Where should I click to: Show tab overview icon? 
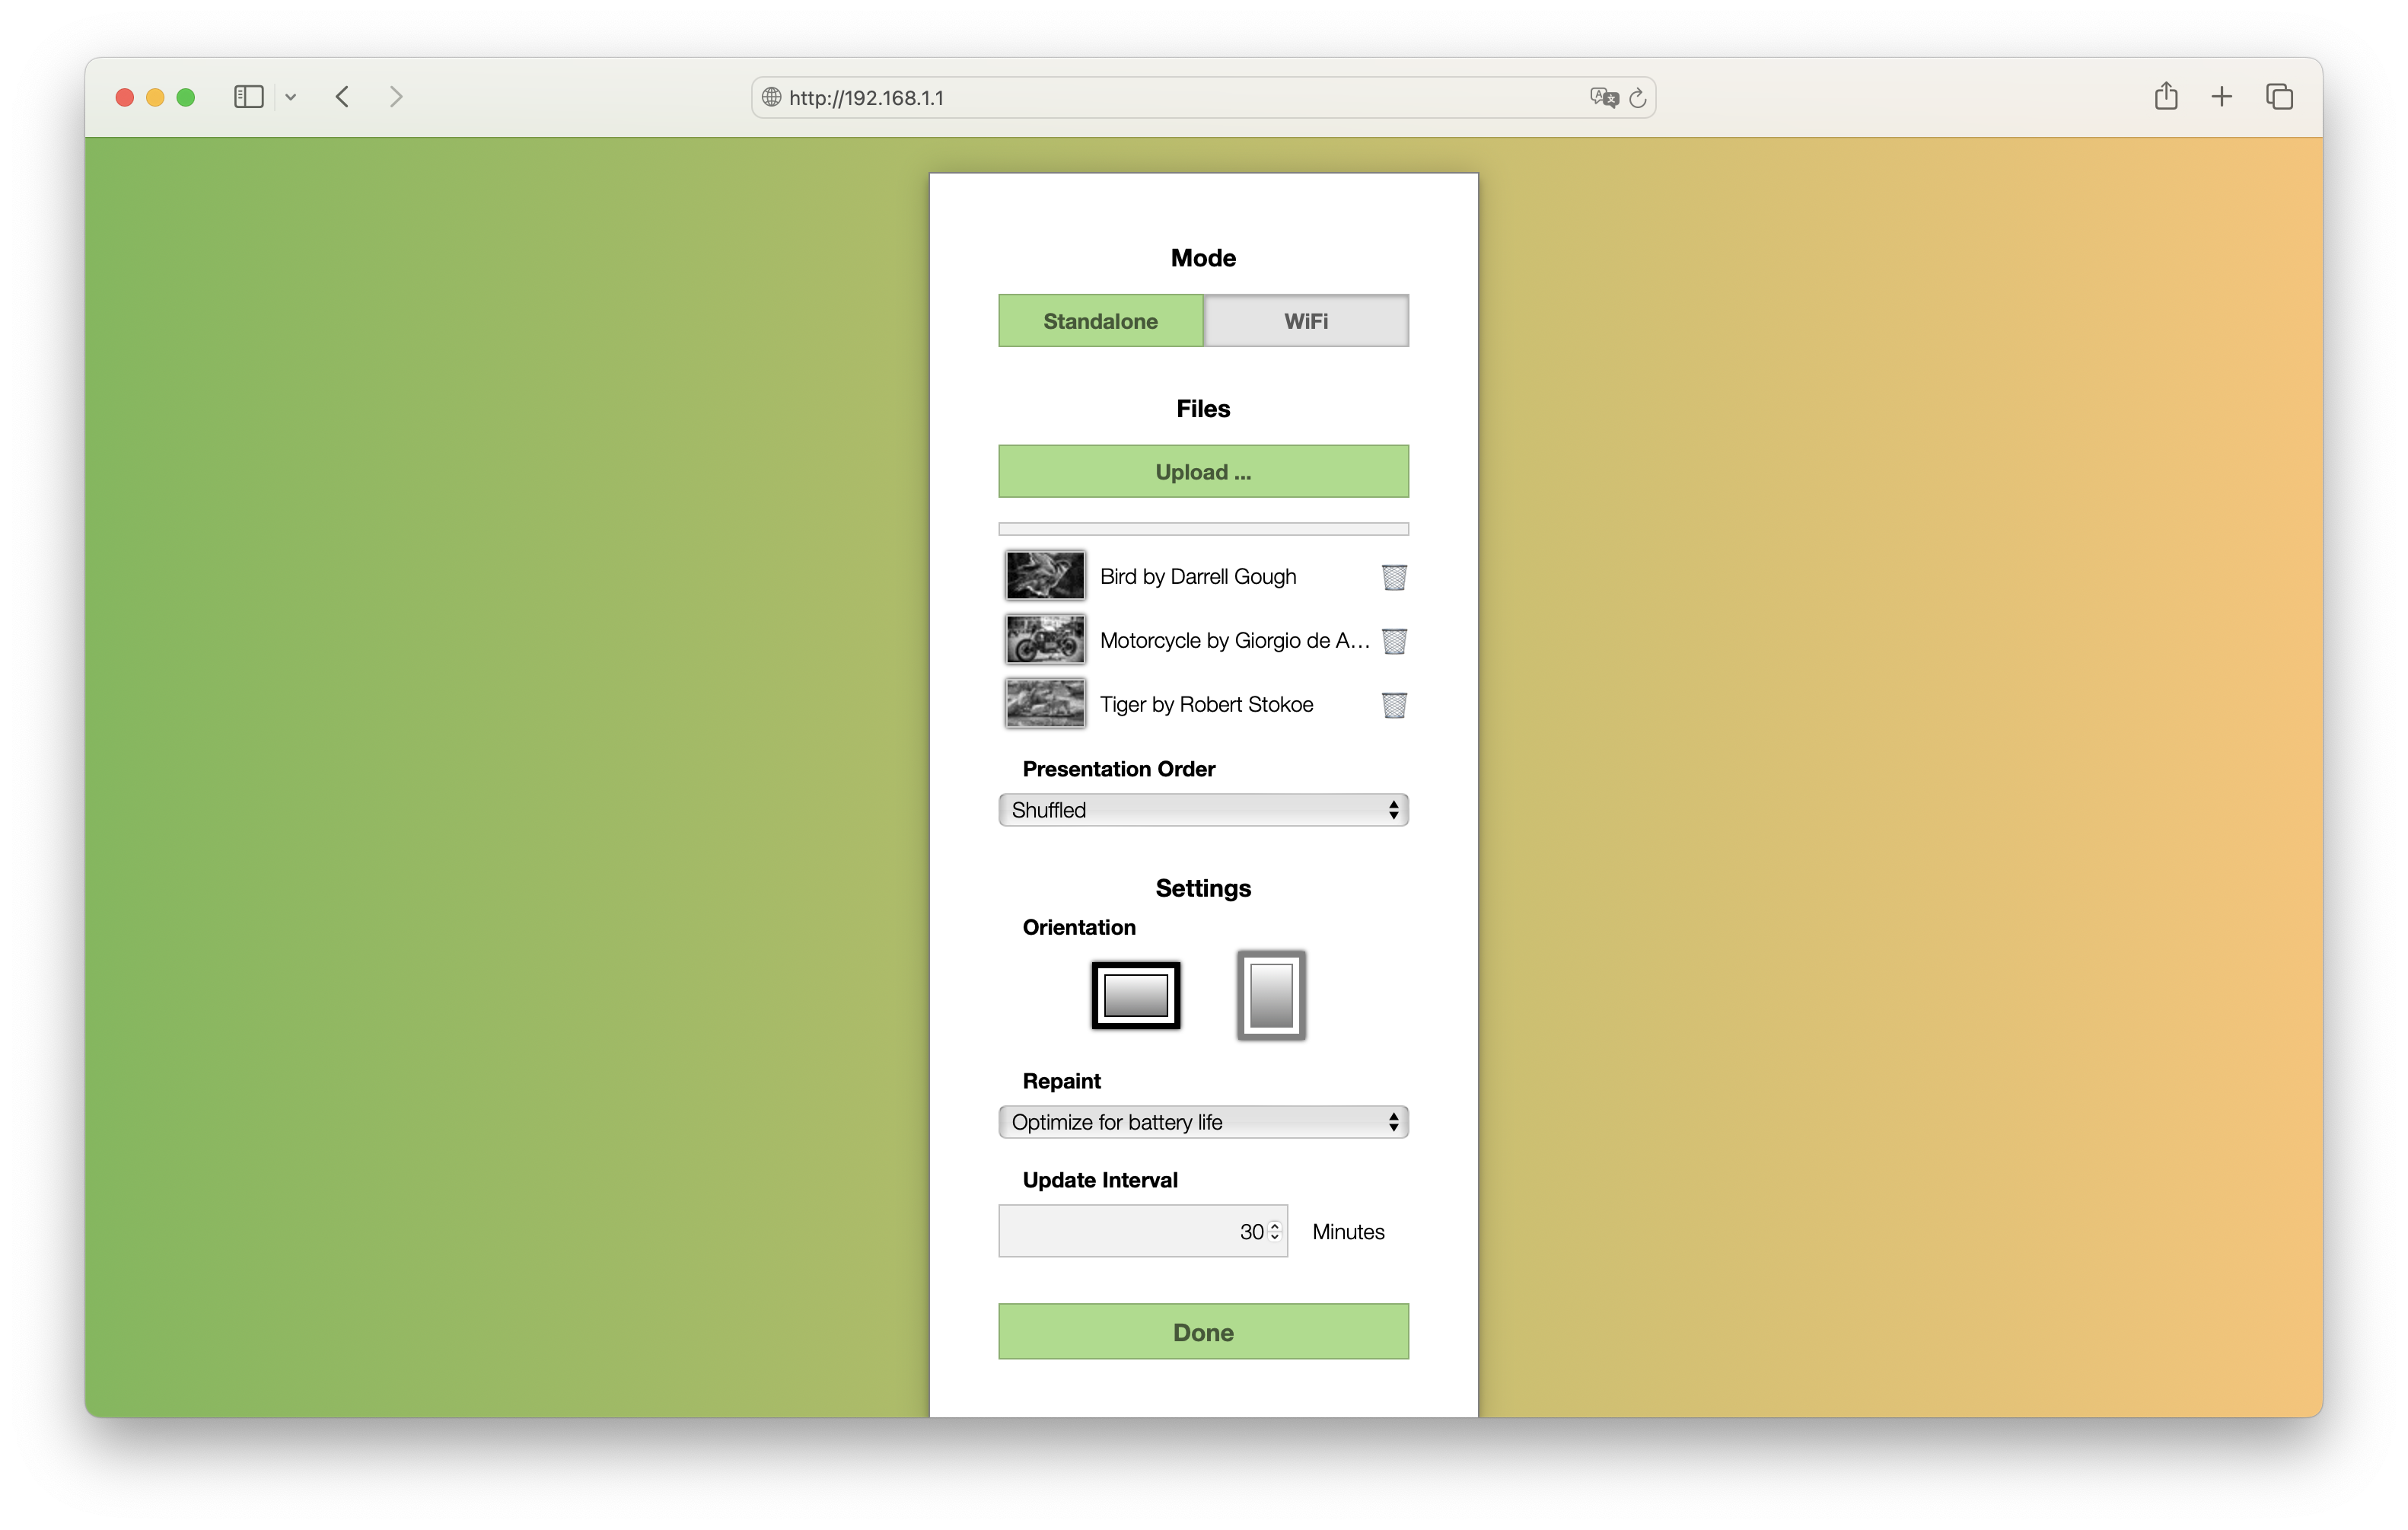2279,97
